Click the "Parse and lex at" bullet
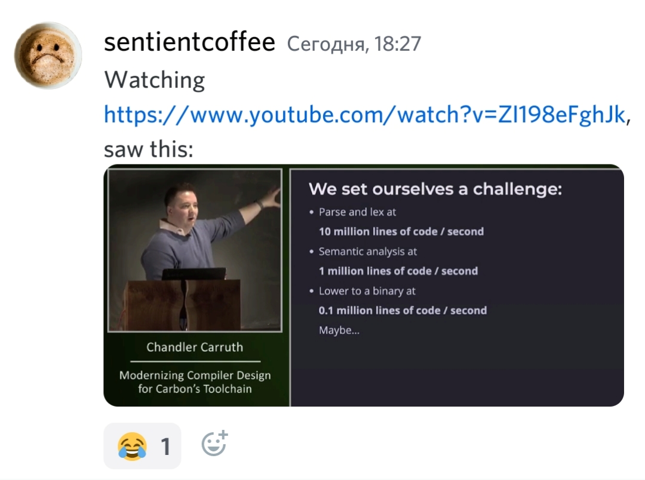 (358, 212)
